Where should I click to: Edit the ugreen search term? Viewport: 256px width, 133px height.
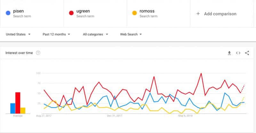[83, 11]
